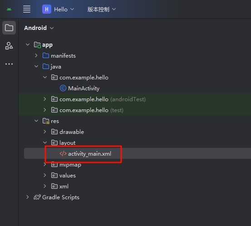Click the More tool windows ellipsis
This screenshot has width=251, height=226.
tap(9, 64)
